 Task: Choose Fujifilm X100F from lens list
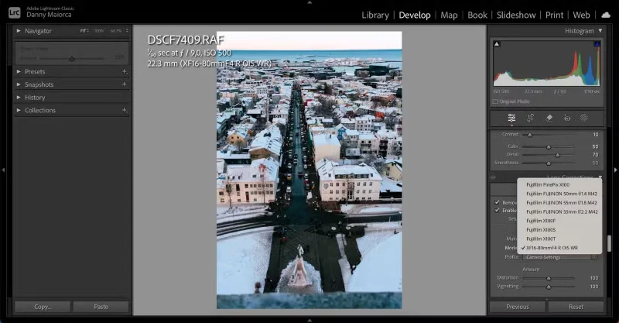[541, 221]
